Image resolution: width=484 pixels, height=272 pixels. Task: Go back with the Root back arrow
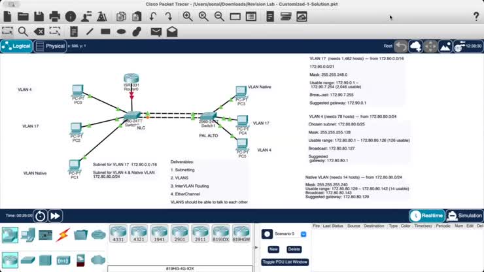pyautogui.click(x=401, y=46)
